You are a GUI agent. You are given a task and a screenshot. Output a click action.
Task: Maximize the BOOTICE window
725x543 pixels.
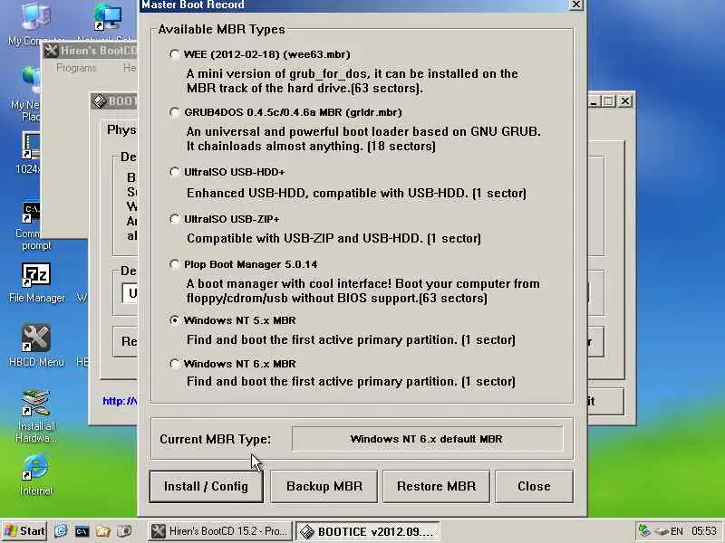(609, 100)
